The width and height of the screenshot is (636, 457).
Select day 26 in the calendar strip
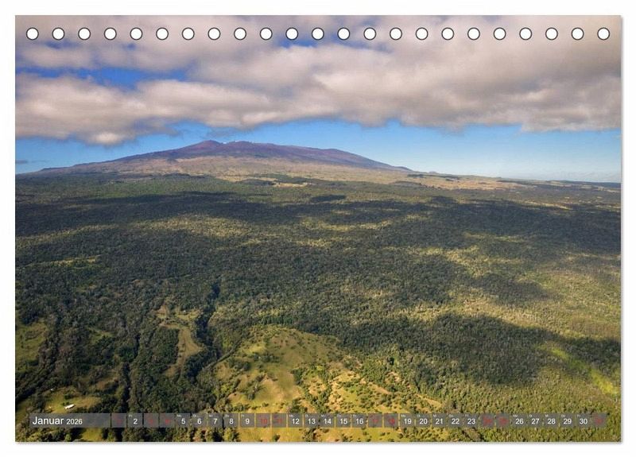(x=519, y=420)
